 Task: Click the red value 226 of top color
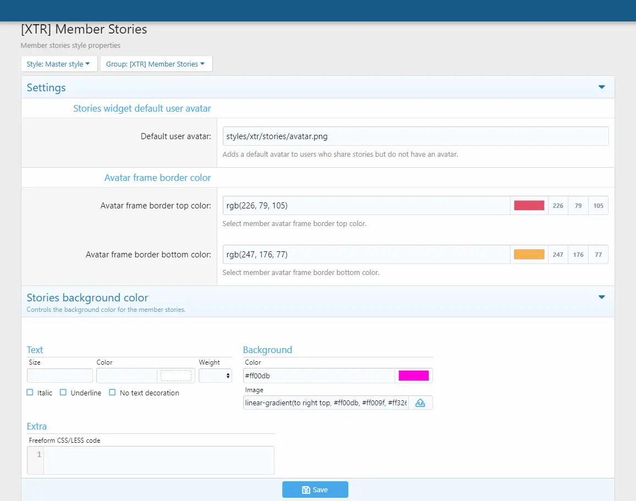[558, 206]
